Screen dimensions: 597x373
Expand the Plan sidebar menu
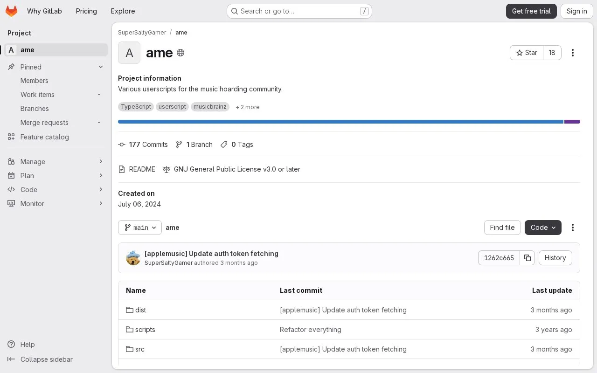(x=56, y=176)
